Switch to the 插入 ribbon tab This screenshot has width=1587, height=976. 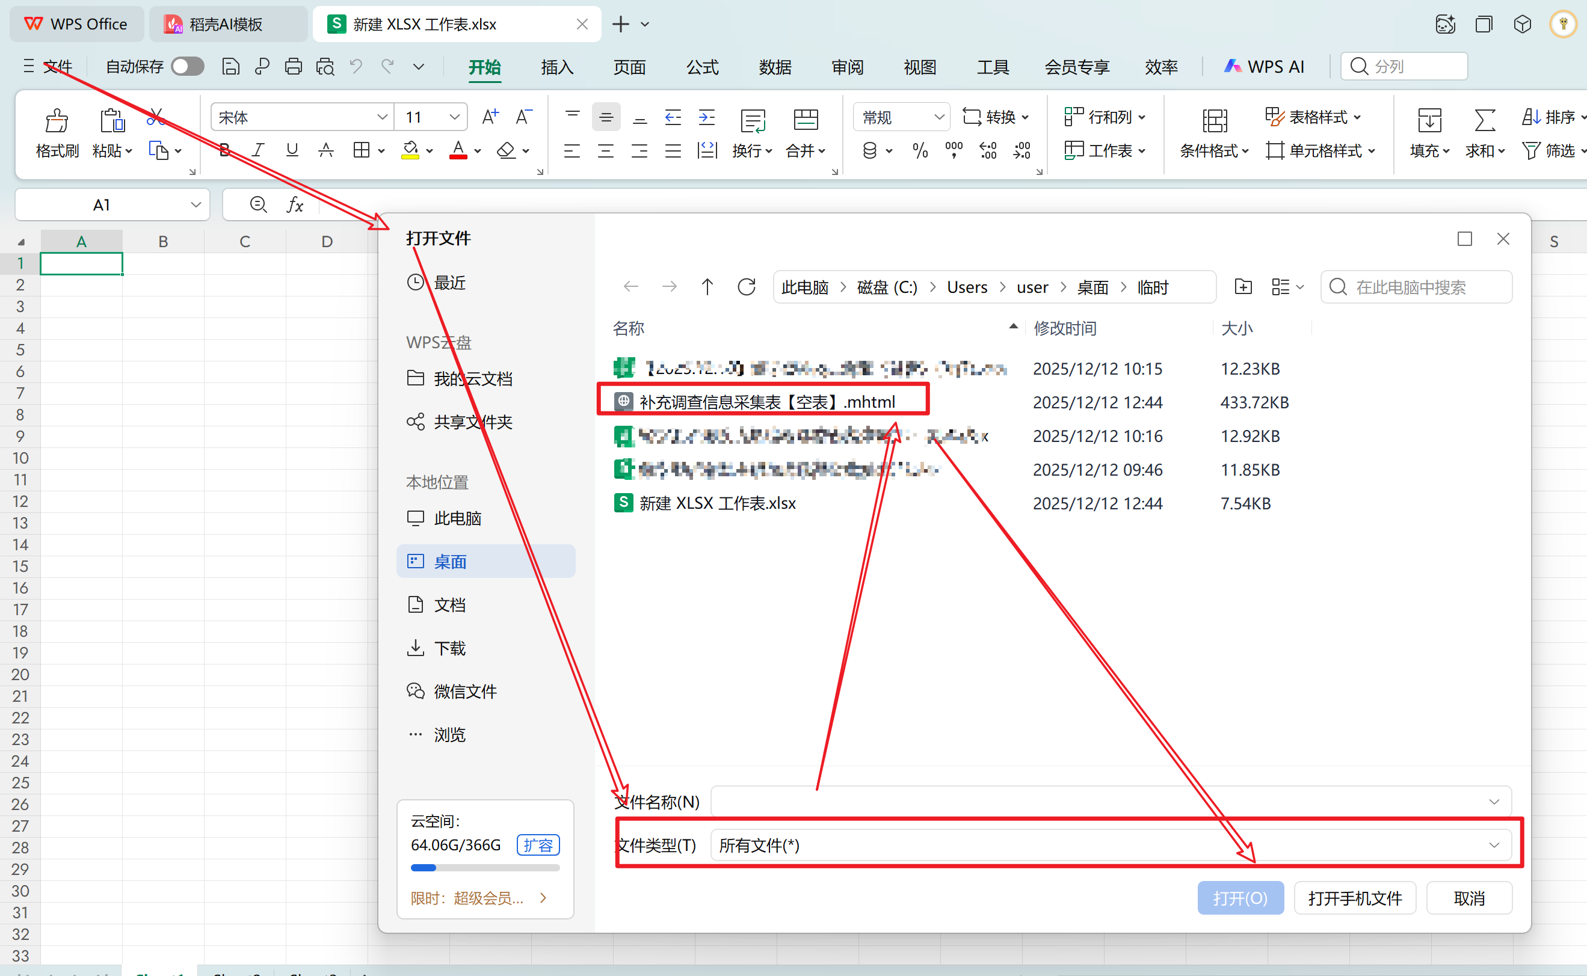coord(556,67)
